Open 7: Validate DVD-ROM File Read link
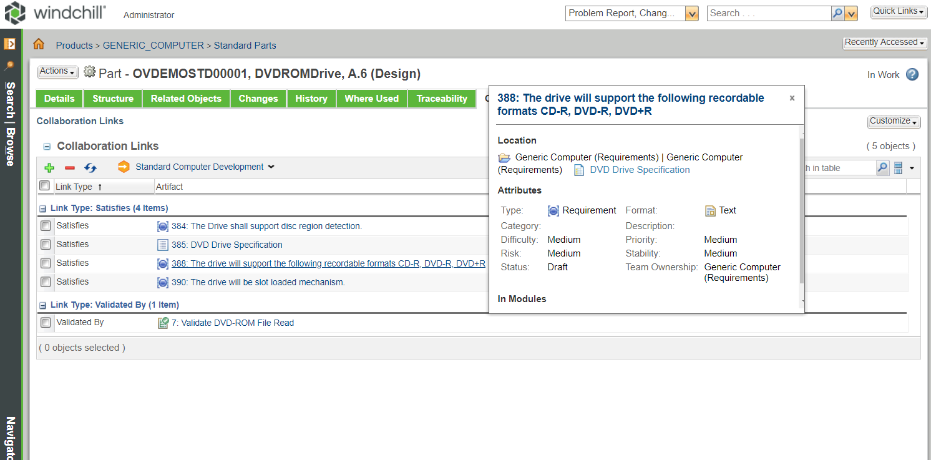Screen dimensions: 931x460 pos(232,323)
